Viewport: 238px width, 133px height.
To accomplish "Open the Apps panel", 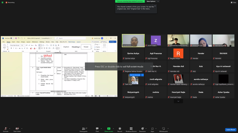I will pos(152,129).
